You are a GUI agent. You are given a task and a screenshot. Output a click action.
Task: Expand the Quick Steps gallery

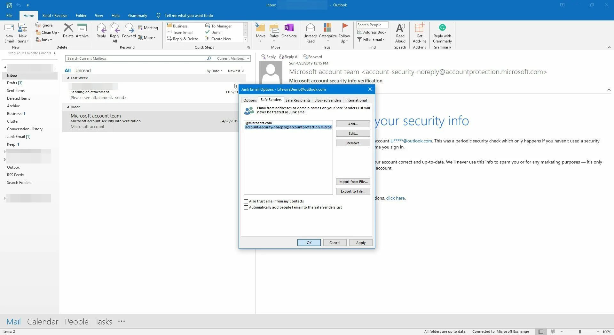(x=245, y=39)
